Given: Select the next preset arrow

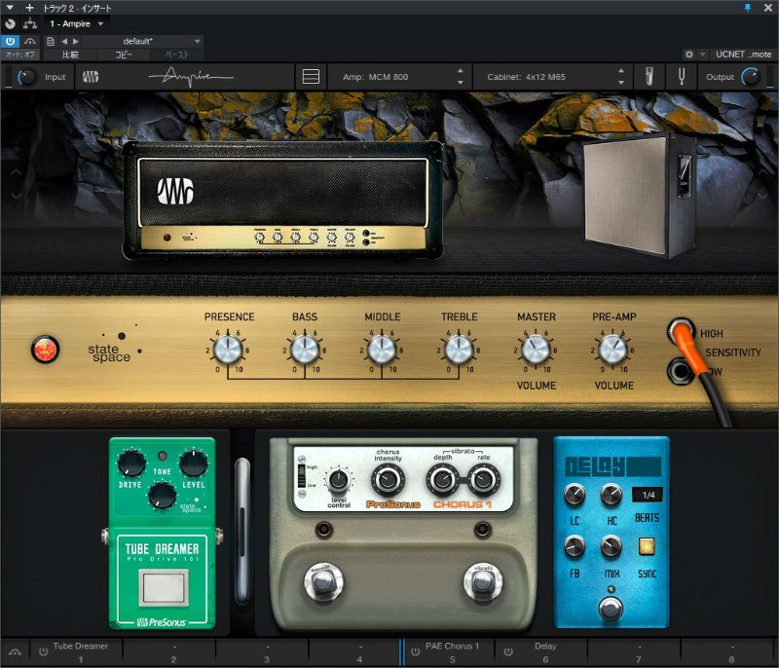Looking at the screenshot, I should pyautogui.click(x=76, y=41).
